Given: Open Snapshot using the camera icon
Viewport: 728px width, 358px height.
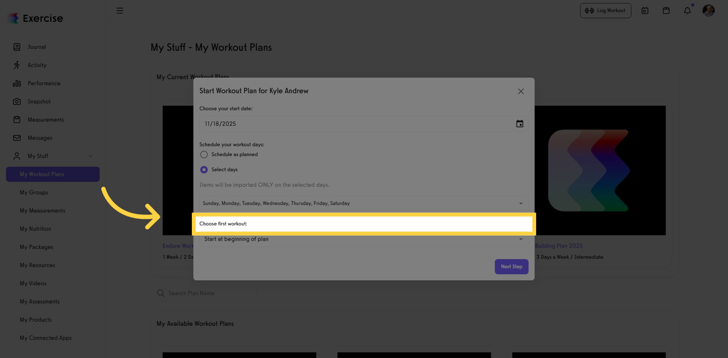Looking at the screenshot, I should 18,101.
